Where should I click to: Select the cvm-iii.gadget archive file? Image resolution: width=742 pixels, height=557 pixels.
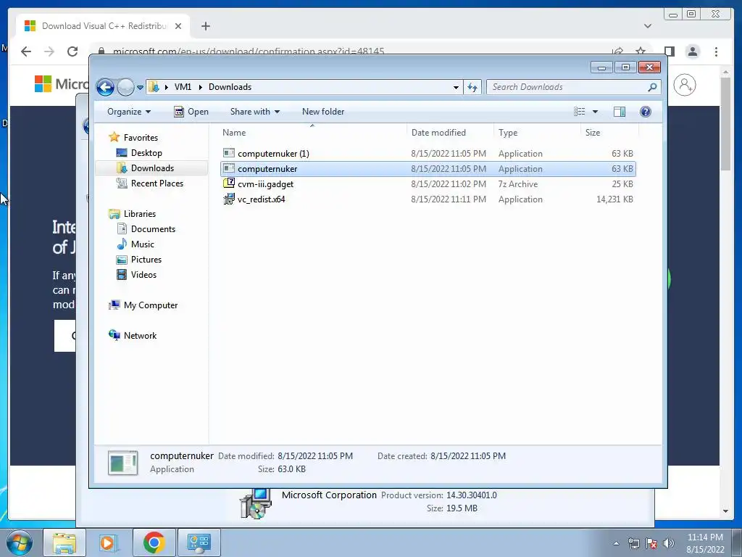[428, 183]
